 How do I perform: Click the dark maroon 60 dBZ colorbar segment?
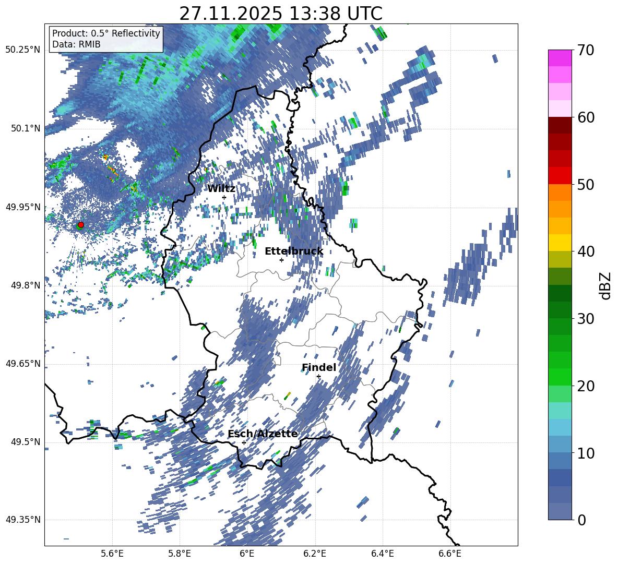pos(560,125)
